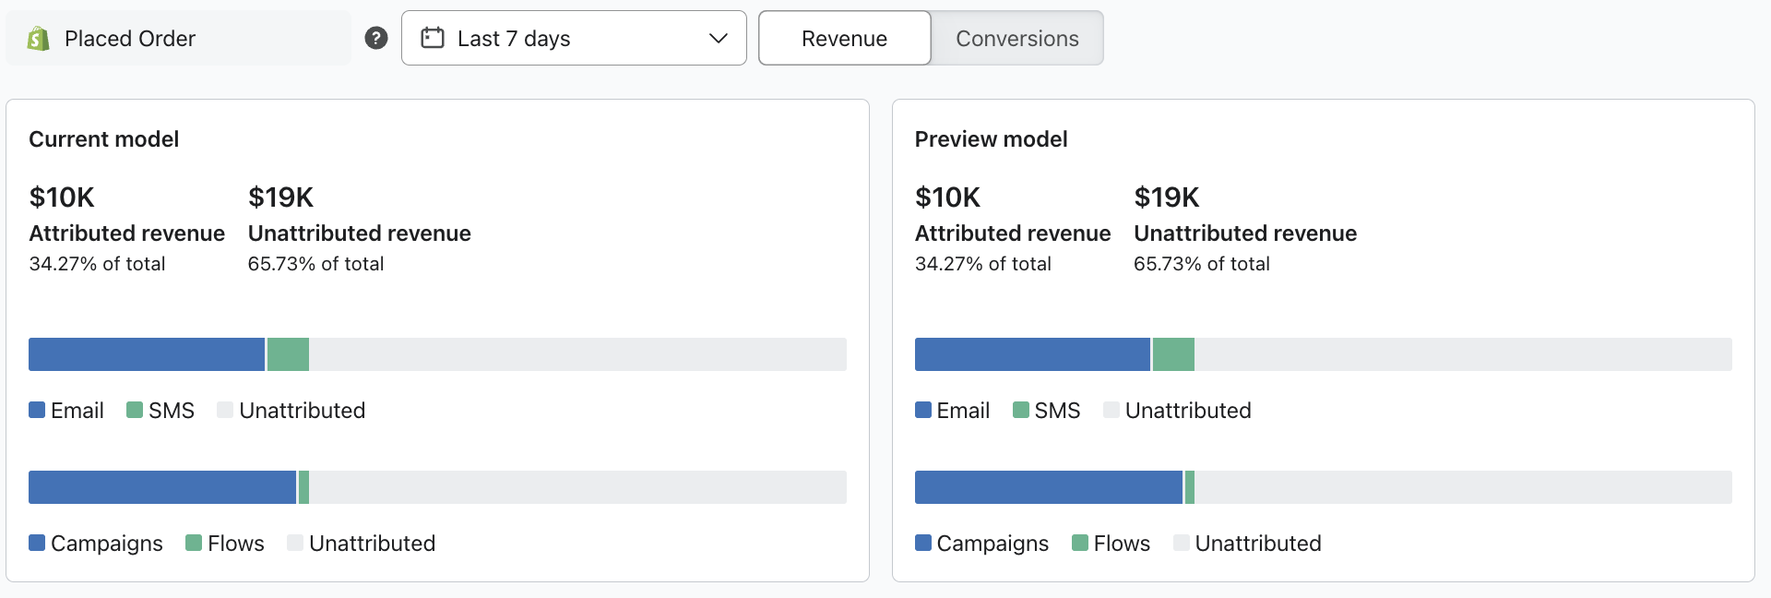This screenshot has width=1771, height=598.
Task: Click Unattributed legend under Current model Campaigns
Action: click(362, 543)
